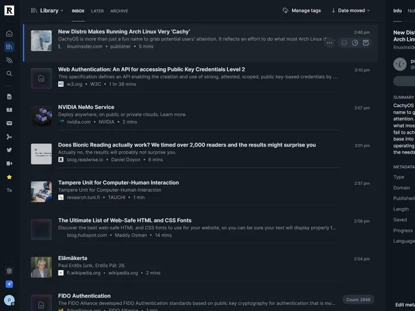Switch to the INBOX tab

coord(78,11)
